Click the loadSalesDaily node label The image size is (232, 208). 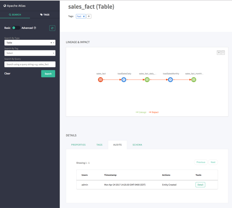124,74
